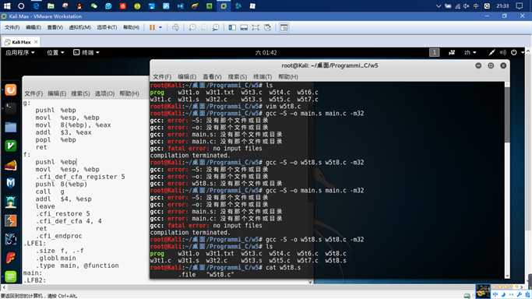This screenshot has width=532, height=299.
Task: Click the Kali clock 六 01:42
Action: (x=266, y=52)
